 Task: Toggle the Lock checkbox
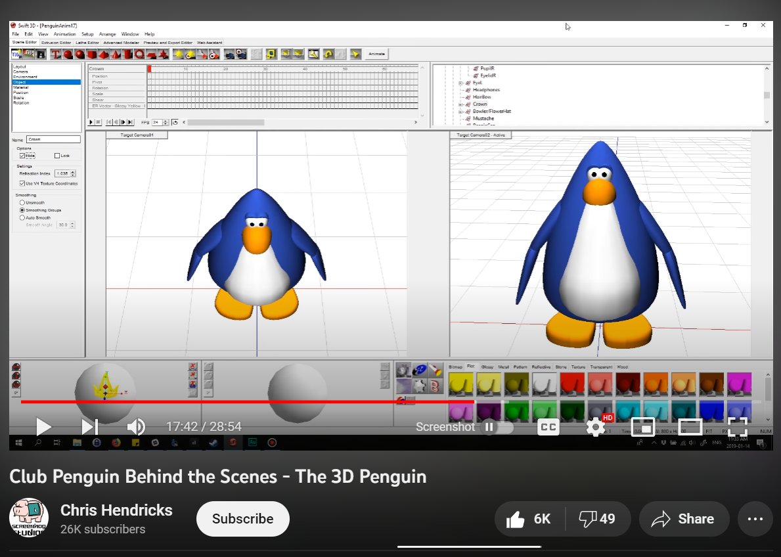[x=56, y=156]
